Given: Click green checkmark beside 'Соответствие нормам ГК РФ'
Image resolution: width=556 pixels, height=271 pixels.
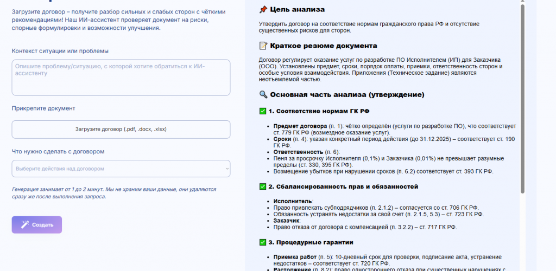Looking at the screenshot, I should [x=263, y=111].
